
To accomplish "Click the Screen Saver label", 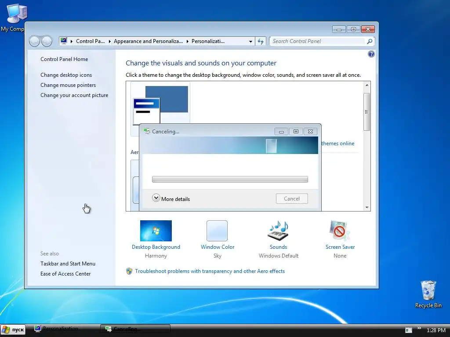I will (340, 247).
